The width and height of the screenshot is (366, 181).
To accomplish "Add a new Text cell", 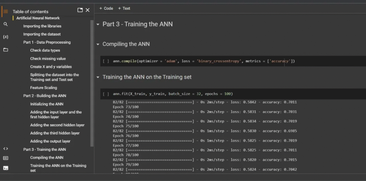I will click(124, 8).
